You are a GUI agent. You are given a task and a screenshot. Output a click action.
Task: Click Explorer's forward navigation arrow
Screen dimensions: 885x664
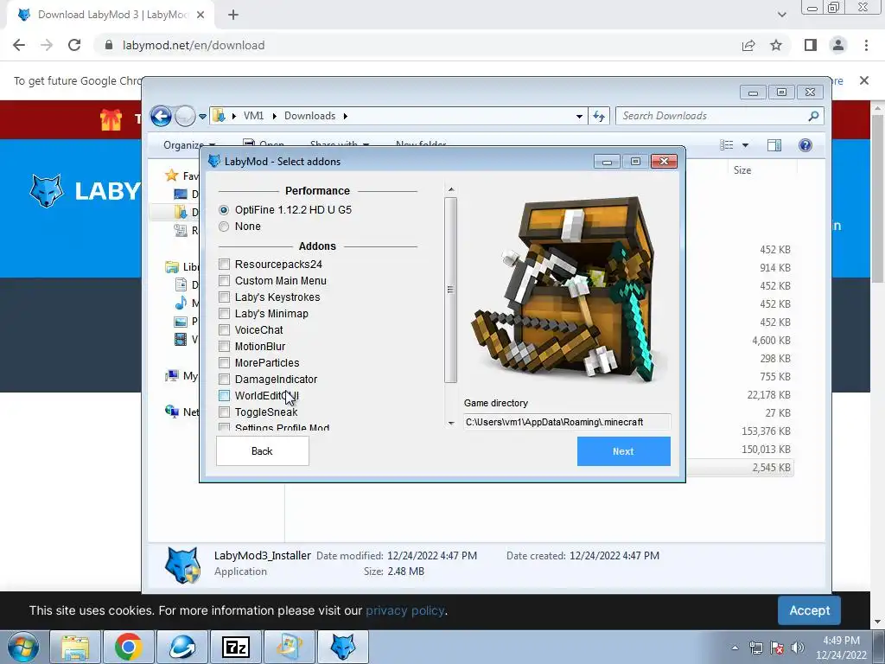click(x=185, y=117)
